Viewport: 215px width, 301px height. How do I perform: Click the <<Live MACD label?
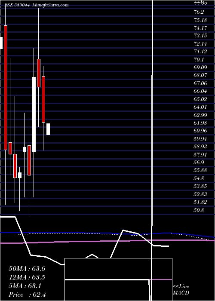coord(181,290)
